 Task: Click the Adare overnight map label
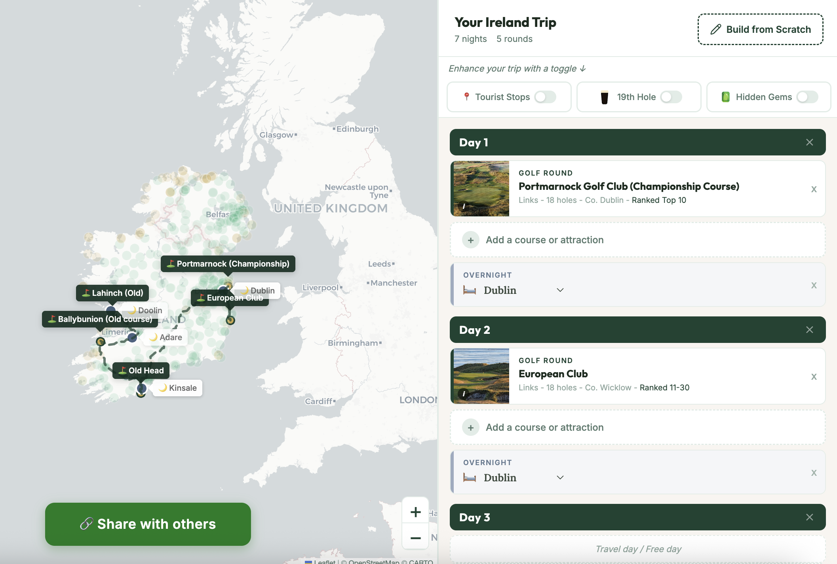(x=165, y=337)
